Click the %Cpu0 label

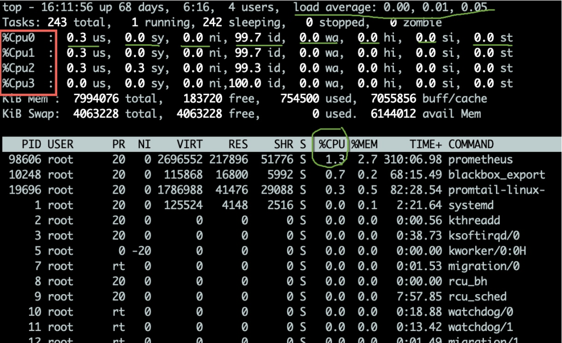tap(18, 37)
